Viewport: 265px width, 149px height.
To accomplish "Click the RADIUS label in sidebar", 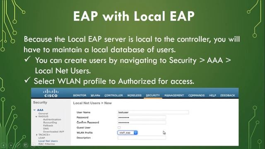I will (43, 117).
